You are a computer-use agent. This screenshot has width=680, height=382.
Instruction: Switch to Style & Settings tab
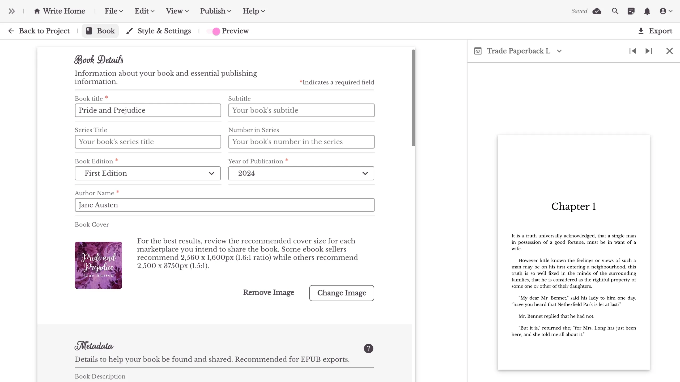[x=159, y=31]
